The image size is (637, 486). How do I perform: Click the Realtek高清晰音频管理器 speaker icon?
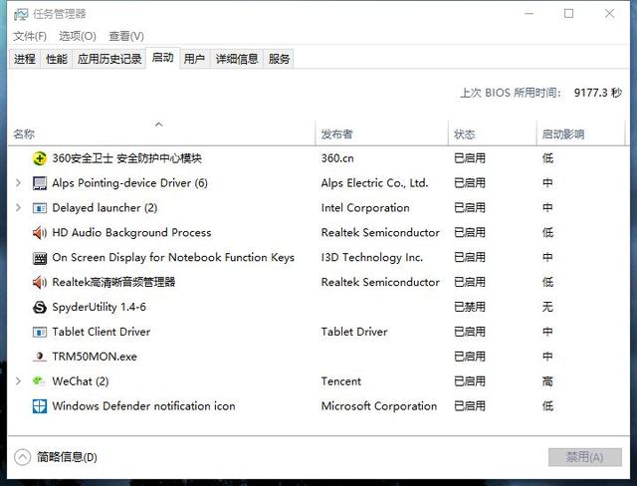[40, 283]
